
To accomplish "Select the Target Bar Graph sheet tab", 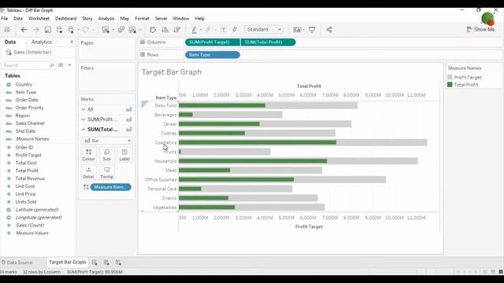I will click(67, 262).
